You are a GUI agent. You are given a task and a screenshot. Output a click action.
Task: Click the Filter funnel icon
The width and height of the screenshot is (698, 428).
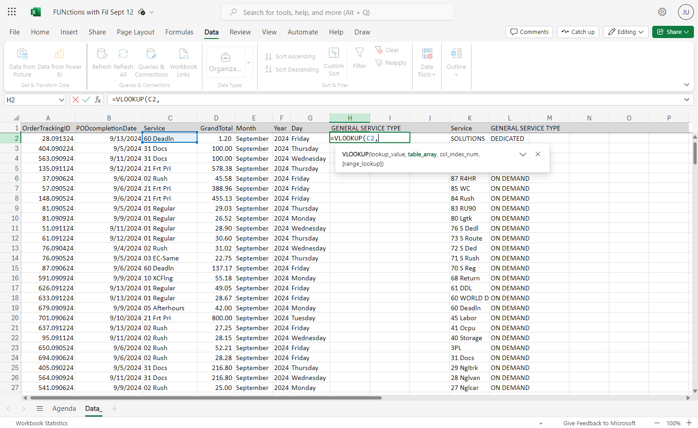(x=360, y=53)
